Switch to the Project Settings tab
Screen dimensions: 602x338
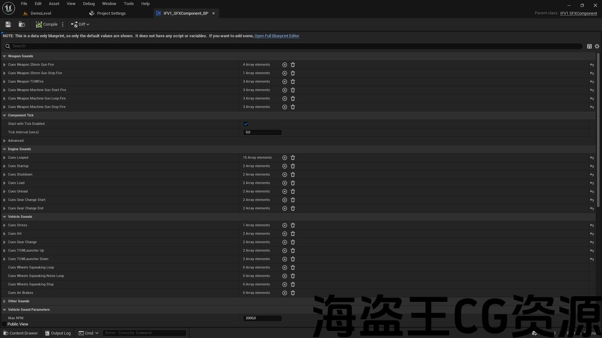coord(111,14)
